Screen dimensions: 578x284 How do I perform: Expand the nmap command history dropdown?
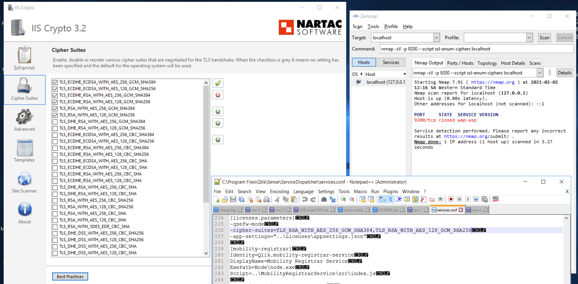(540, 73)
